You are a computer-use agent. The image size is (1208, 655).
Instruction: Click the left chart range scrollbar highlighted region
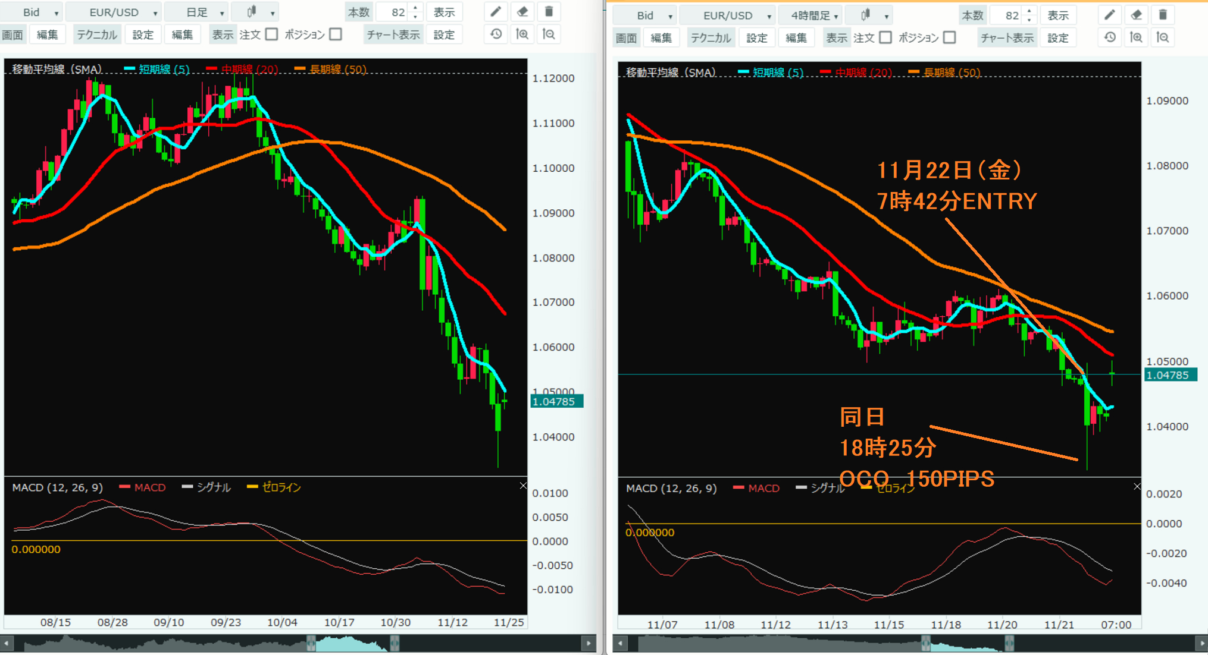(x=353, y=643)
